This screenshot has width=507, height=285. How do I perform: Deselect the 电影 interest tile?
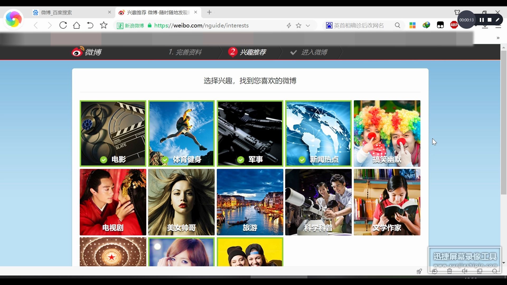coord(113,134)
